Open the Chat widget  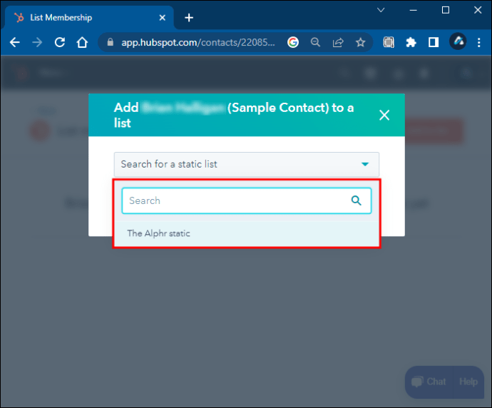pos(429,382)
